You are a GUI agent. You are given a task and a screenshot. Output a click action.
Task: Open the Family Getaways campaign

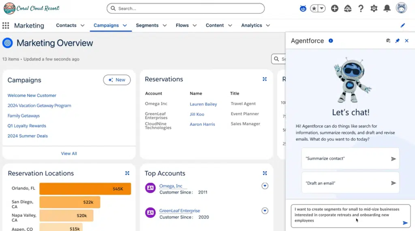[24, 116]
